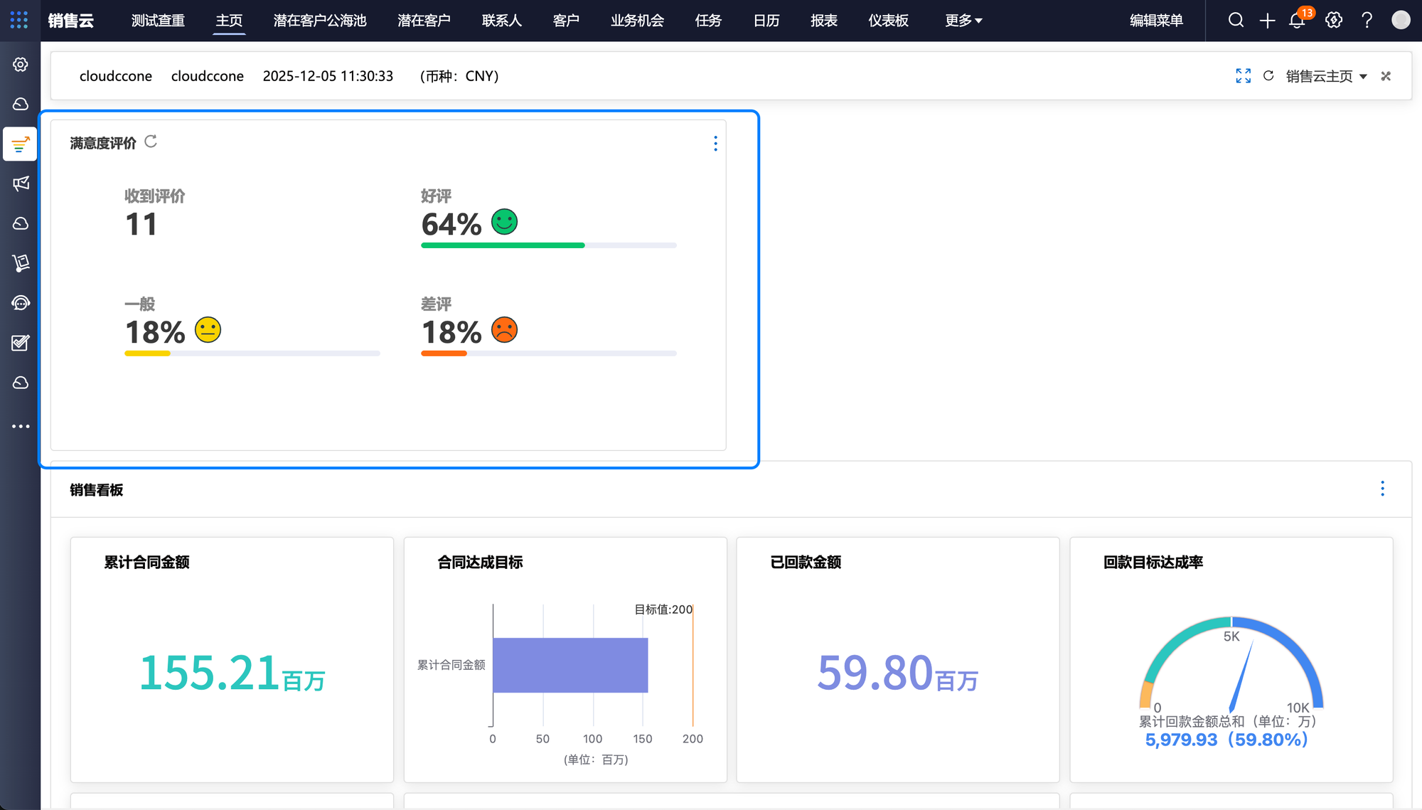
Task: Enter fullscreen mode for the dashboard
Action: coord(1243,76)
